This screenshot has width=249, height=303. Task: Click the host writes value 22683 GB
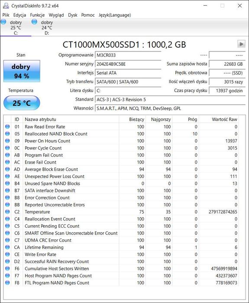(x=227, y=64)
